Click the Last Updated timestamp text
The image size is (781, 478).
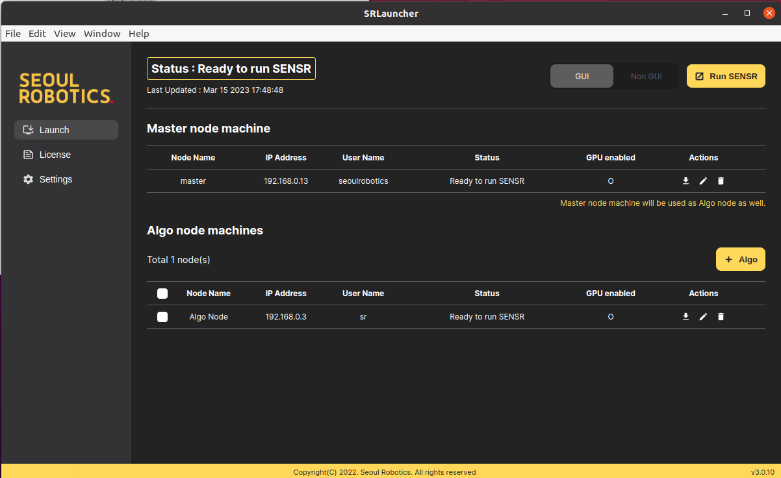click(x=215, y=90)
